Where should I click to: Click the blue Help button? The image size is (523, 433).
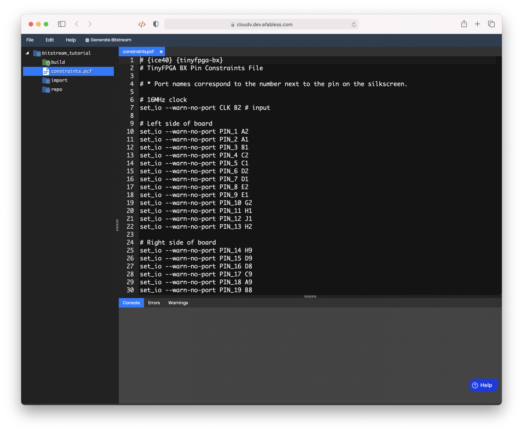(484, 385)
